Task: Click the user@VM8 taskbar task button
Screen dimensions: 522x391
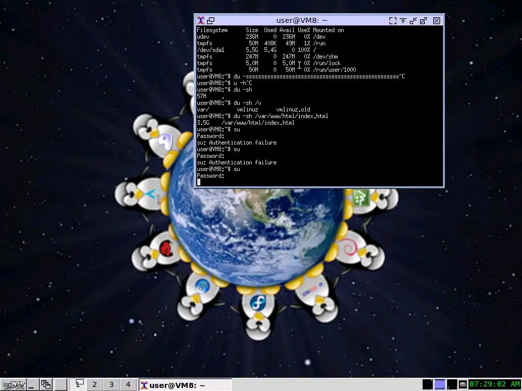Action: (185, 385)
